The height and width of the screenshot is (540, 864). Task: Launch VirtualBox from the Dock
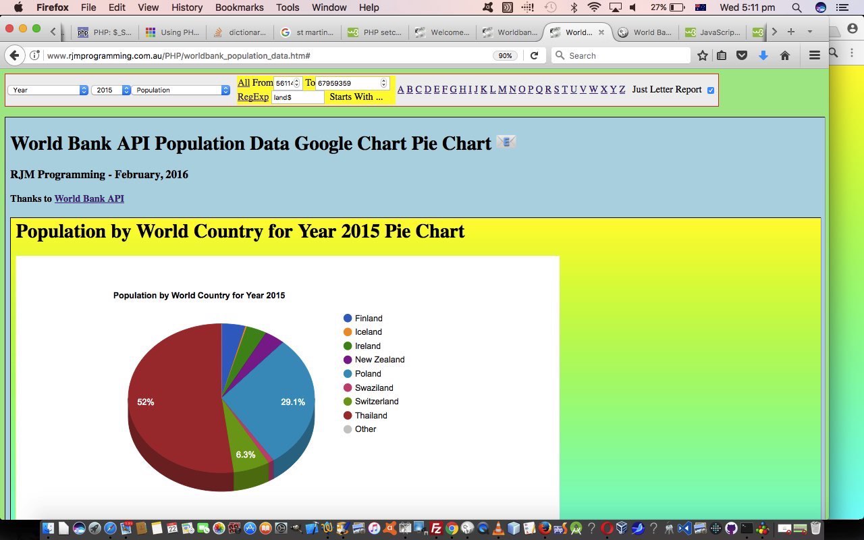point(621,526)
